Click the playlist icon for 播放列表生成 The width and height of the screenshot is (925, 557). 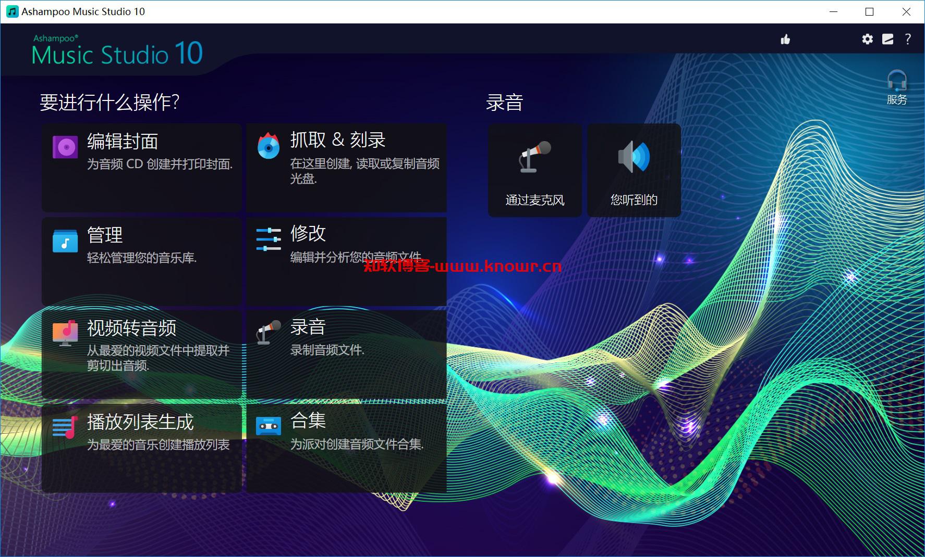click(x=65, y=427)
